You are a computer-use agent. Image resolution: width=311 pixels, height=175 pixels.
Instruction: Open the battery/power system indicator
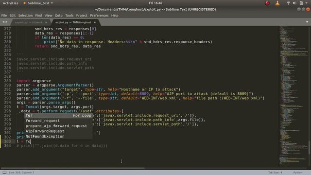[x=301, y=3]
